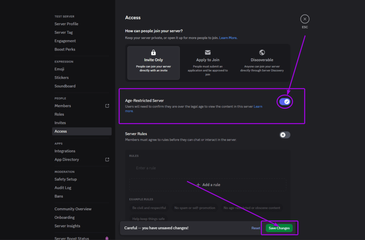Screen dimensions: 365x240
Task: Open App Directory via its external-link icon
Action: point(107,159)
